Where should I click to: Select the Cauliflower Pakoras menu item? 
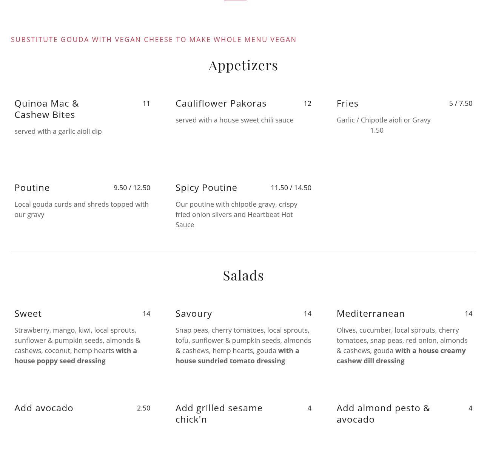click(x=221, y=103)
